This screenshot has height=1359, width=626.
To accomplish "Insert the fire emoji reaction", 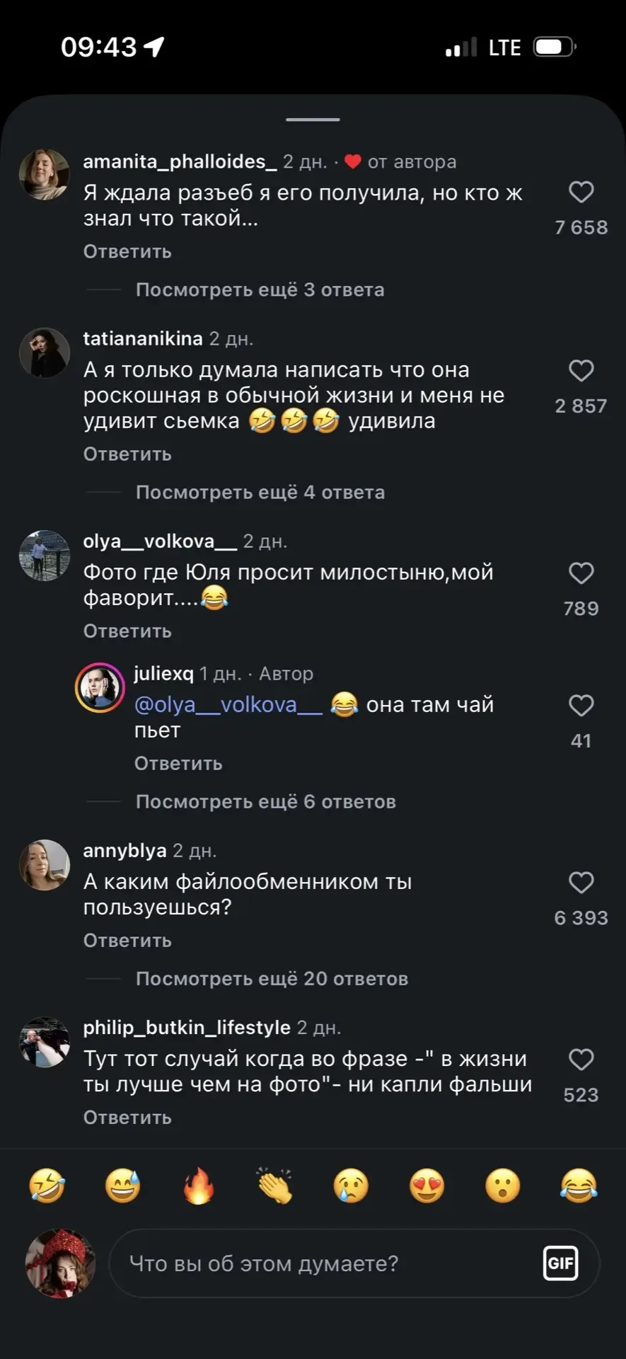I will 199,1186.
